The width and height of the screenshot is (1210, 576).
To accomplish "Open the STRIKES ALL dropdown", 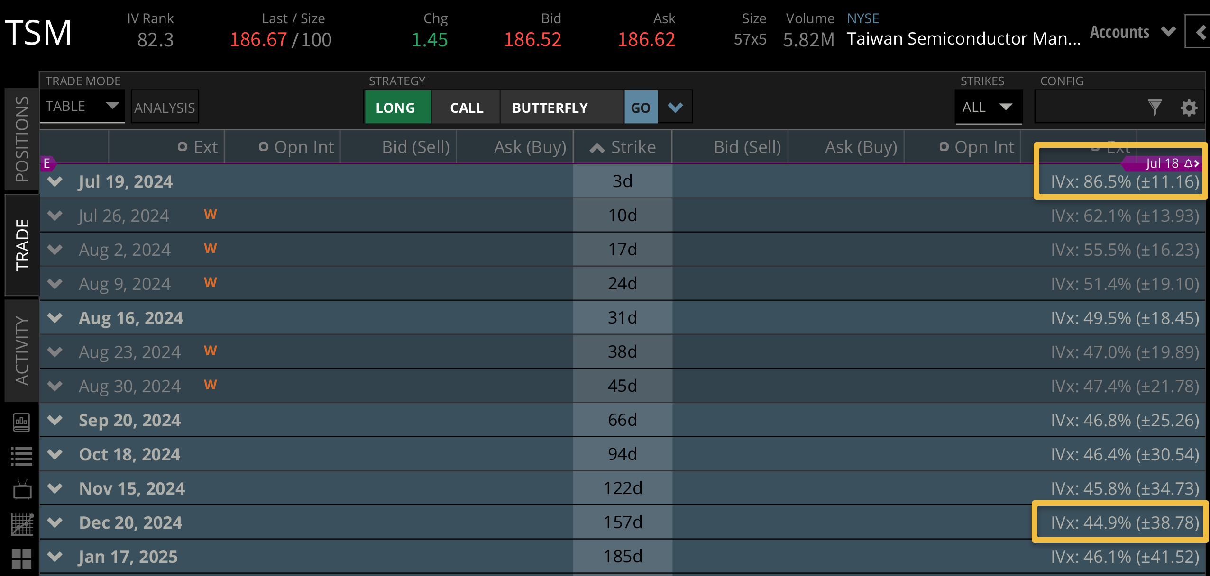I will point(988,107).
